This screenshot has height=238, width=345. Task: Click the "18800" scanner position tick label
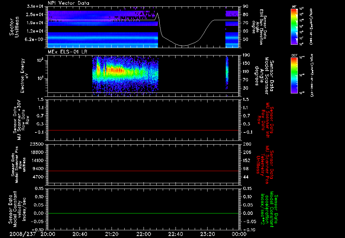coord(37,152)
